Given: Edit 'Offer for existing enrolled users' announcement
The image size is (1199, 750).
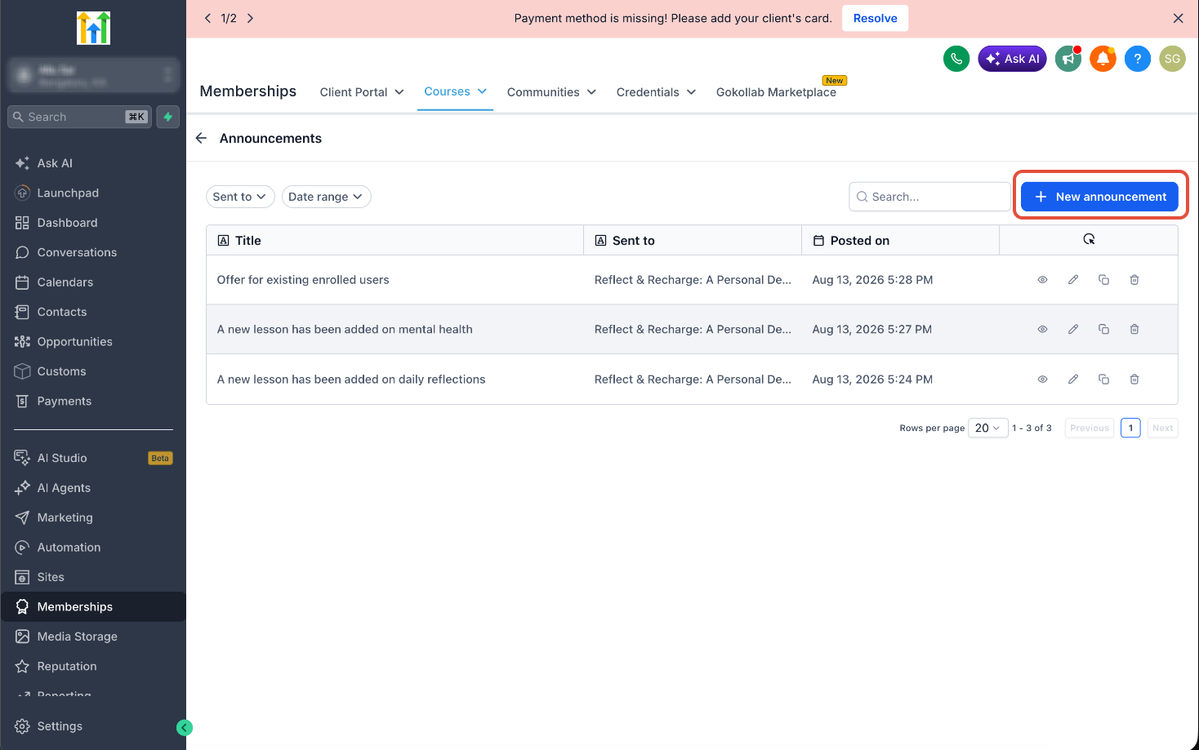Looking at the screenshot, I should click(1073, 280).
